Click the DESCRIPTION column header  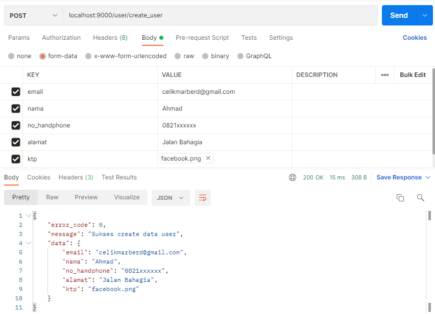(x=317, y=75)
